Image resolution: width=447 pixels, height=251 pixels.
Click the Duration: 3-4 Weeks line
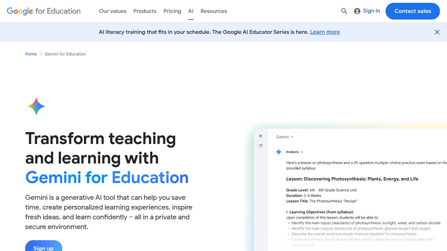tap(303, 196)
